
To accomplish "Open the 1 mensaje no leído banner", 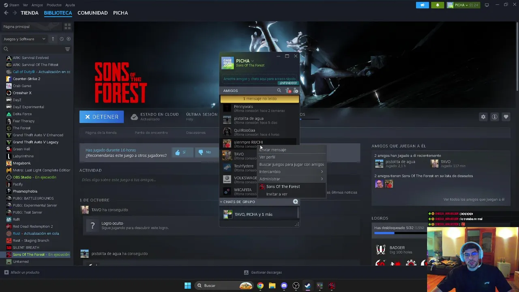I will (259, 99).
